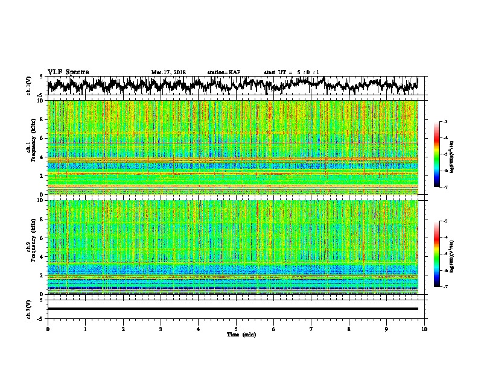Click the "3" minute tick on time axis
478x369 pixels.
pos(161,329)
